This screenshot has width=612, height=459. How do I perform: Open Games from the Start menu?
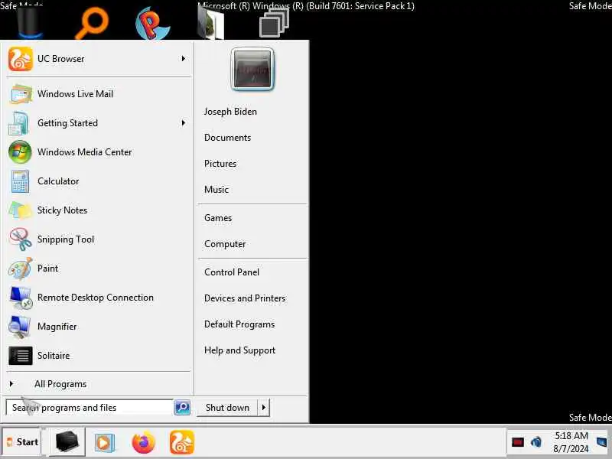click(x=218, y=218)
